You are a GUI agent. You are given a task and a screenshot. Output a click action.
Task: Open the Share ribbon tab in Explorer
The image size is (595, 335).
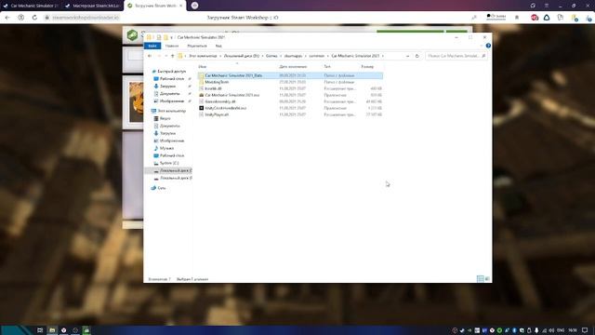197,46
